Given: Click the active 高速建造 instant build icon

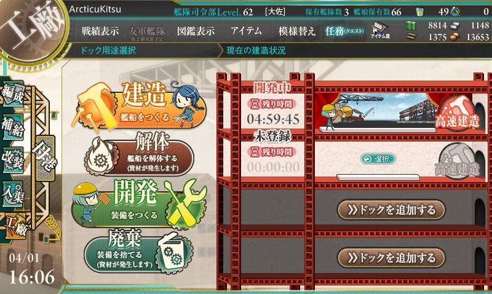Looking at the screenshot, I should click(457, 114).
